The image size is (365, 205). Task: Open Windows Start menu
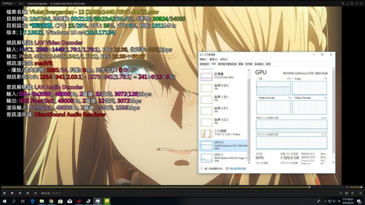tap(5, 201)
